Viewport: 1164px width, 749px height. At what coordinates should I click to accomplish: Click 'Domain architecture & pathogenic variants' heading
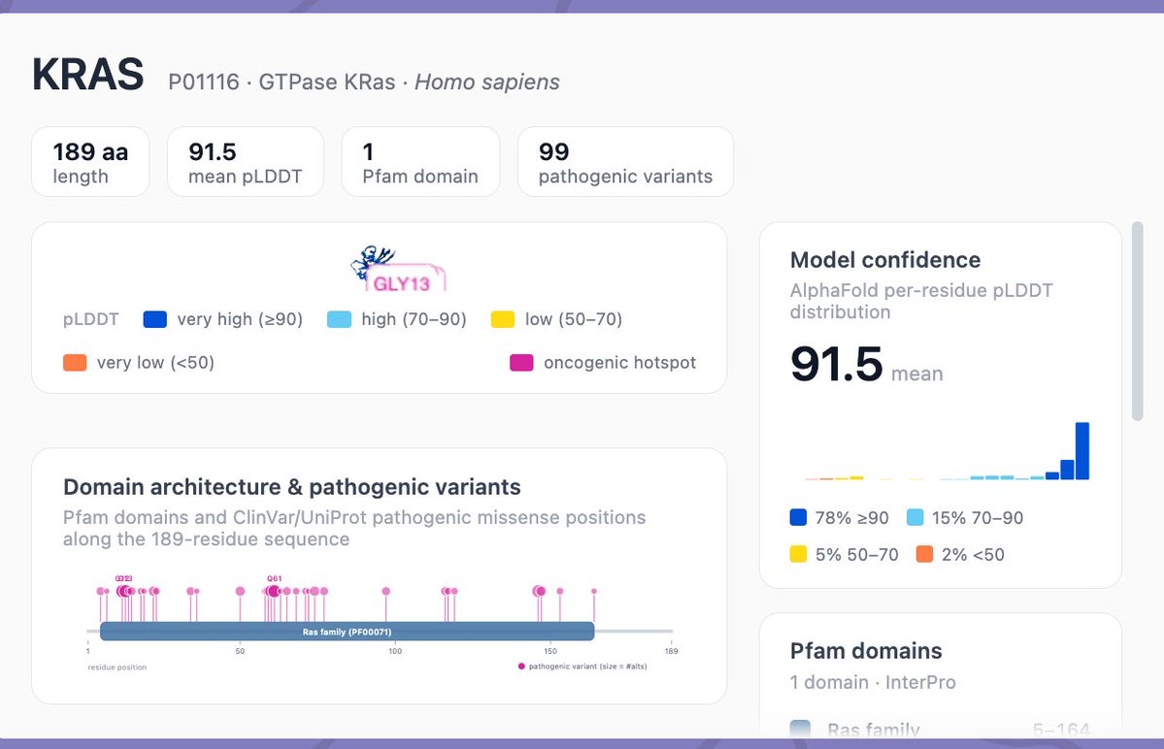point(292,487)
